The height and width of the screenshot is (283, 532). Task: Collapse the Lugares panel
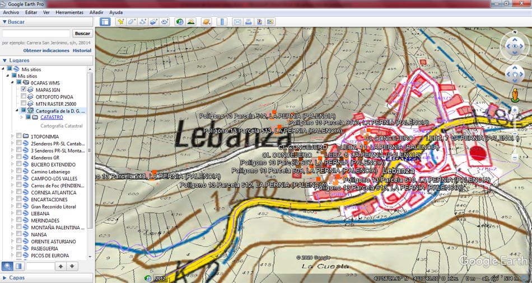pyautogui.click(x=4, y=60)
